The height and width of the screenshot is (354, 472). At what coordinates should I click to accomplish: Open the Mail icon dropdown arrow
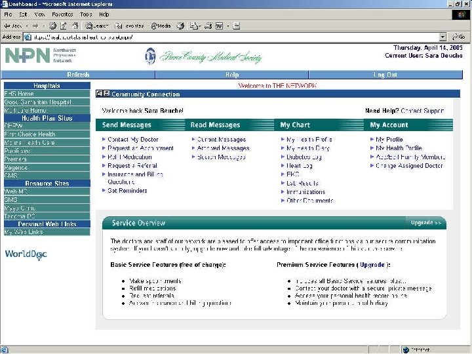pyautogui.click(x=199, y=26)
